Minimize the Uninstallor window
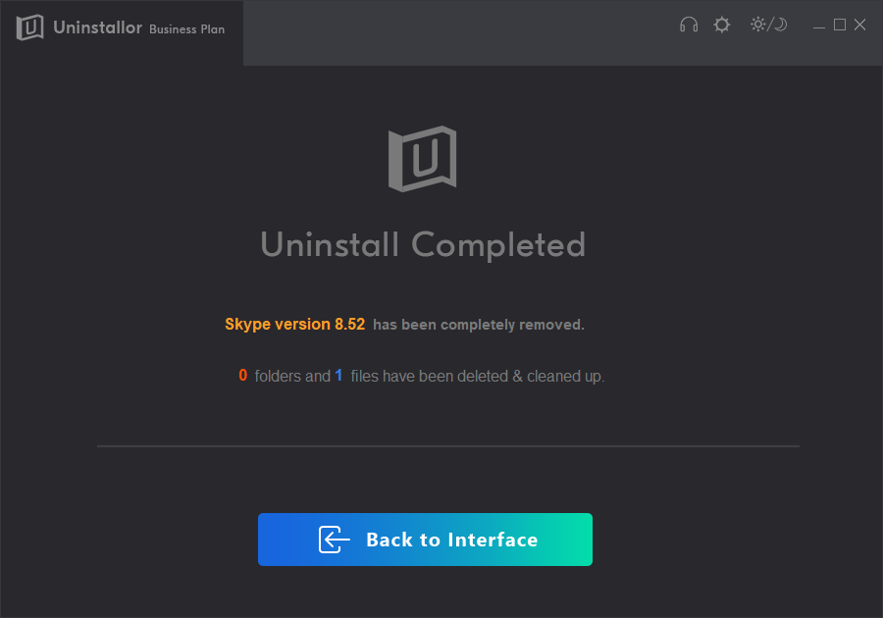 819,26
